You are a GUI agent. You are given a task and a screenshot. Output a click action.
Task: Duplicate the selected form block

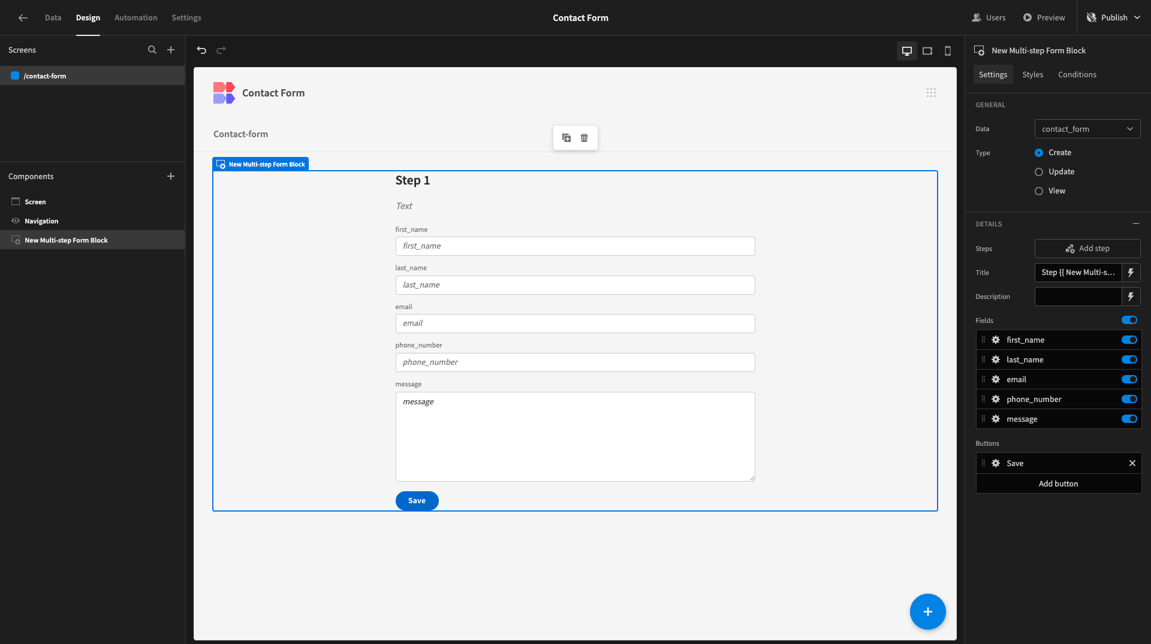coord(567,138)
